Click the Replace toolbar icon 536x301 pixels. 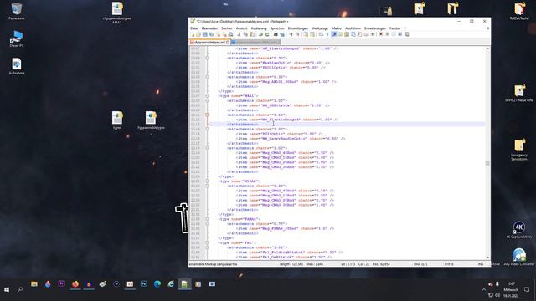coord(282,34)
